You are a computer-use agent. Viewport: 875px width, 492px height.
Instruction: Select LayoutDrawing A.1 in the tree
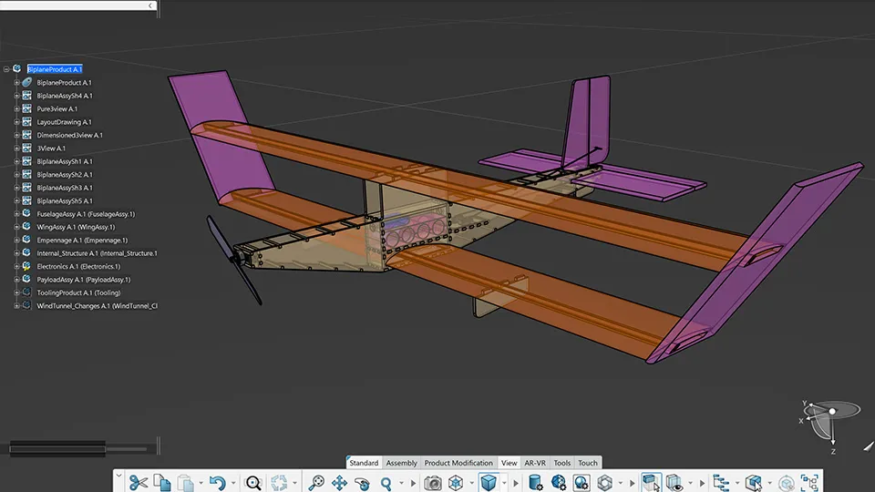click(63, 122)
